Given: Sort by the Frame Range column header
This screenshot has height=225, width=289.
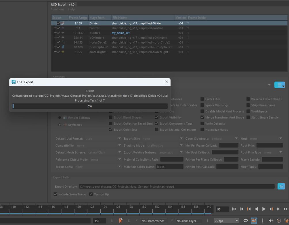Looking at the screenshot, I should (x=78, y=18).
